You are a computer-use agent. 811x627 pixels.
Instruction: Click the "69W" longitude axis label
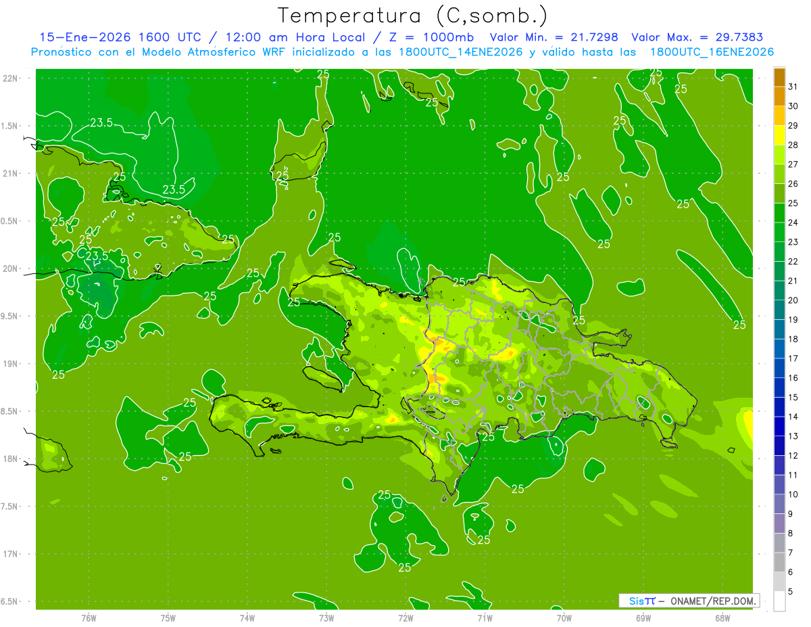pyautogui.click(x=643, y=618)
